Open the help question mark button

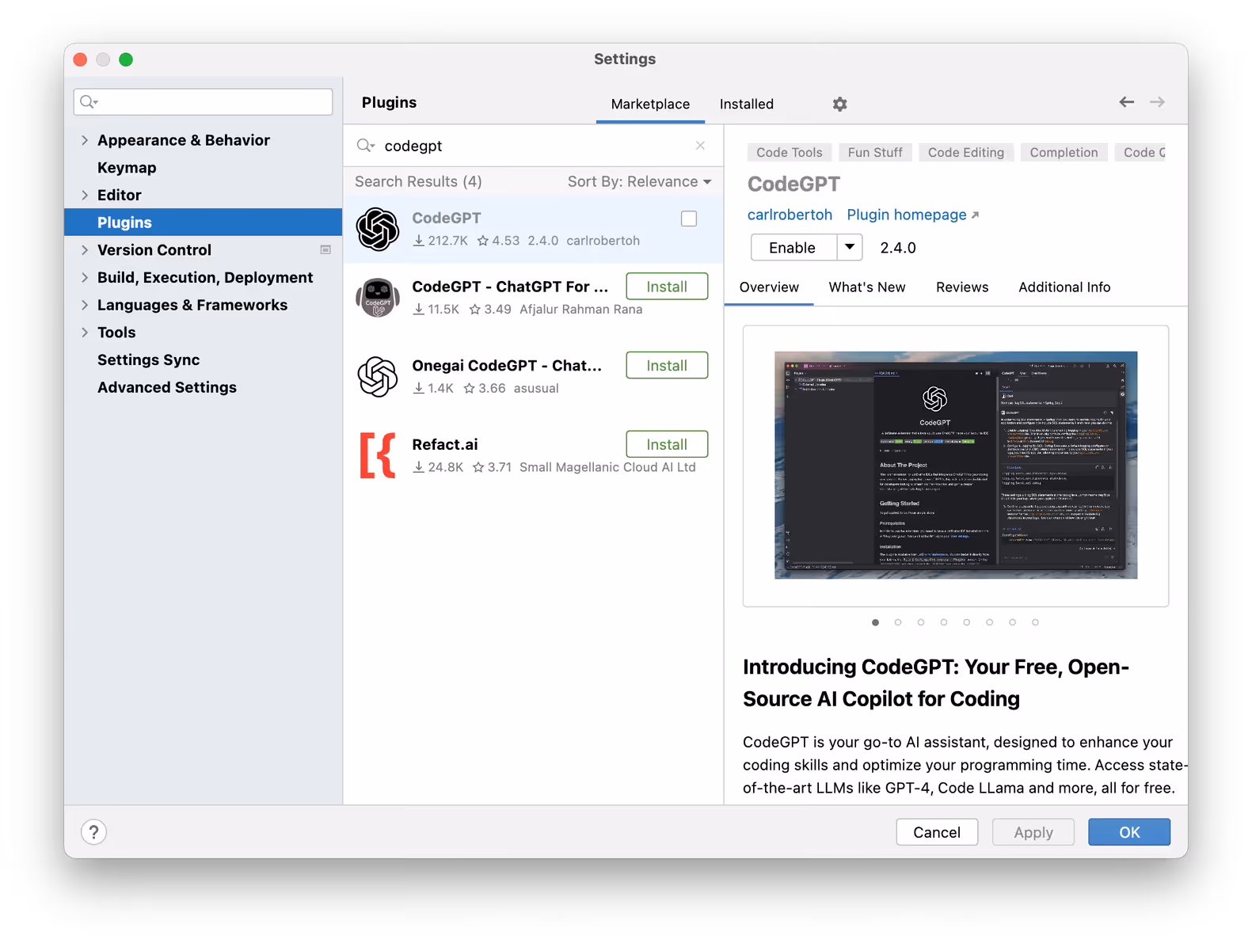point(93,832)
